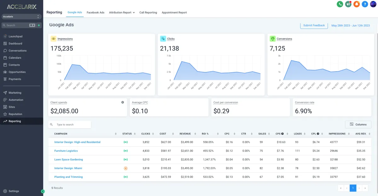Click the CPS help tooltip icon
Screen dimensions: 378x196
[x=283, y=134]
